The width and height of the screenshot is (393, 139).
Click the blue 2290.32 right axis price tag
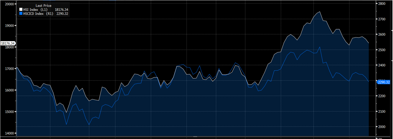(384, 82)
